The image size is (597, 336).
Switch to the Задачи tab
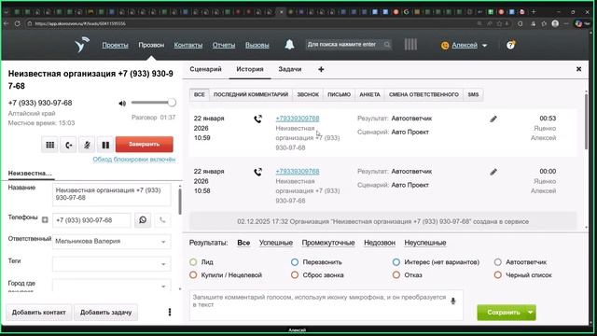pos(290,69)
